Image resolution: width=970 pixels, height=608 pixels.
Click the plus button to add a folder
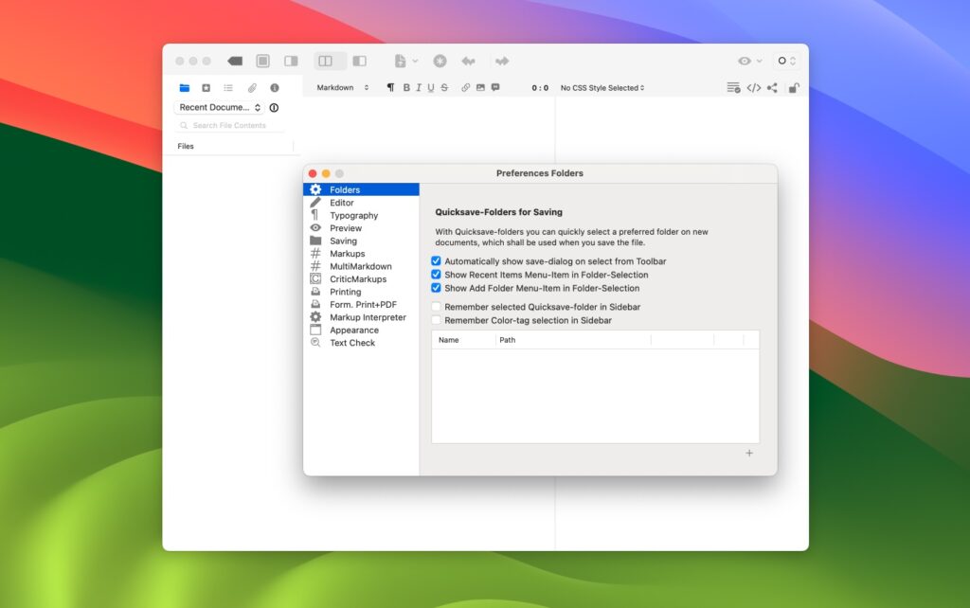coord(749,454)
